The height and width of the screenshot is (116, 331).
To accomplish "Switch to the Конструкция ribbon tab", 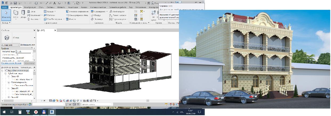I will pos(30,7).
